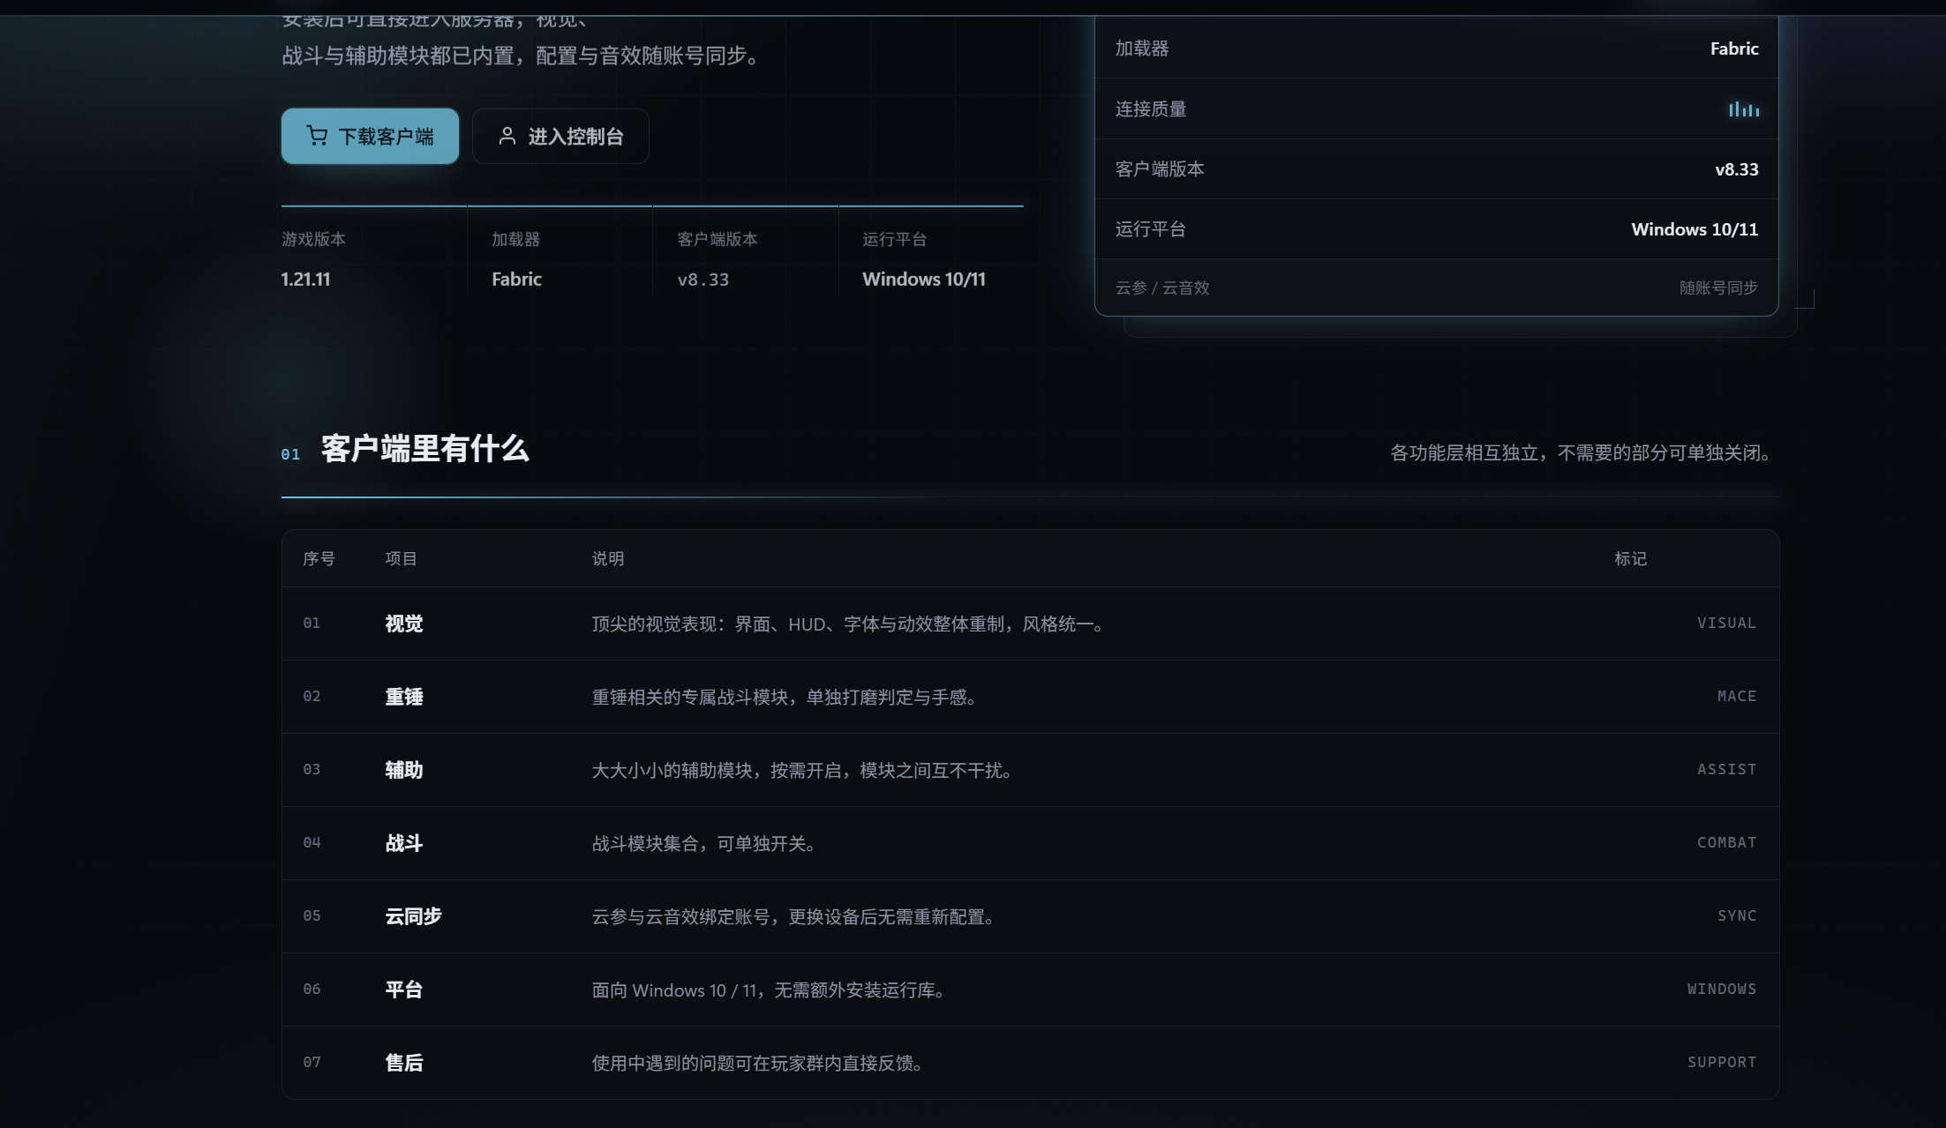Click the 客户端里有什么 section heading
Image resolution: width=1946 pixels, height=1128 pixels.
coord(425,449)
